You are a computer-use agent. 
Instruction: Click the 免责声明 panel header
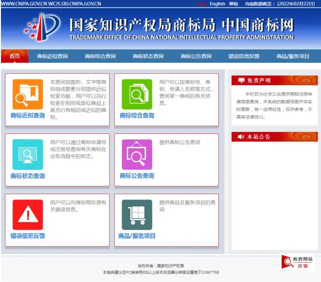[x=274, y=80]
